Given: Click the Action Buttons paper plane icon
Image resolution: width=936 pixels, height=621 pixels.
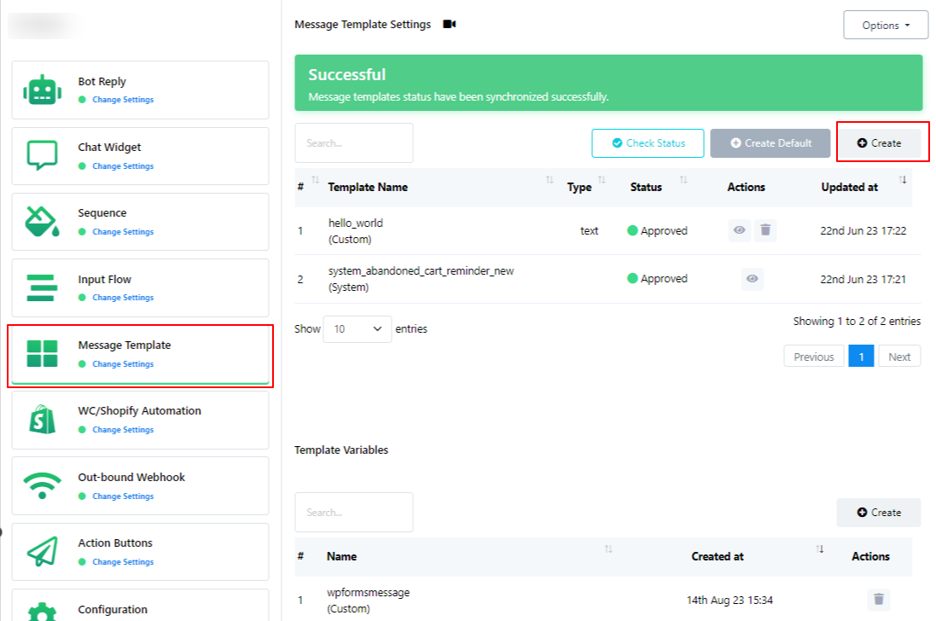Looking at the screenshot, I should (x=42, y=552).
